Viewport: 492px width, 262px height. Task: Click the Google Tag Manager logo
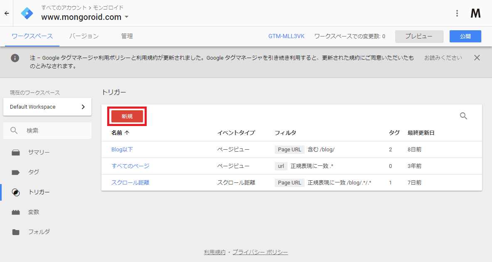(27, 13)
